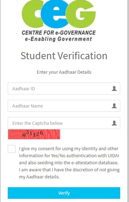Click the 'e-Enabling Government' tagline
The width and height of the screenshot is (129, 202).
[58, 39]
